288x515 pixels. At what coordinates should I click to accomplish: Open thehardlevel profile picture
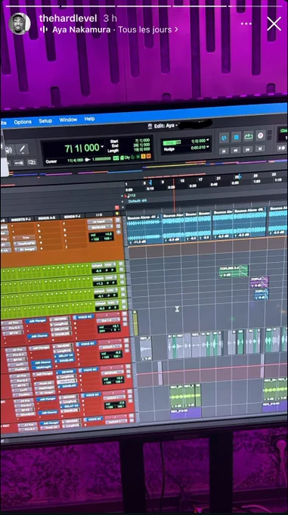tap(20, 23)
